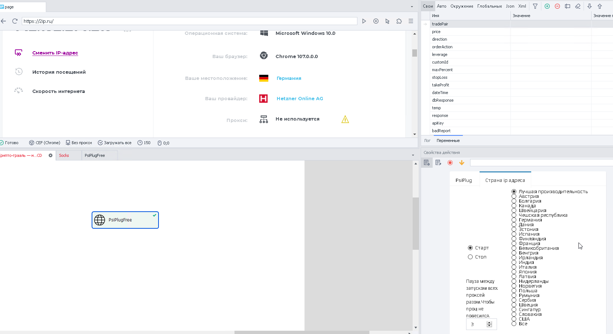
Task: Reload the 2ip.ru page
Action: [15, 21]
